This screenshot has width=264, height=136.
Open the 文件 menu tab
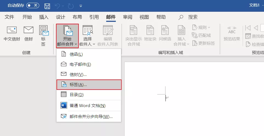(9, 17)
